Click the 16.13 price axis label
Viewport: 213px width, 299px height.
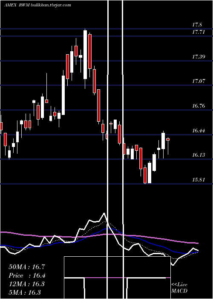[x=199, y=155]
